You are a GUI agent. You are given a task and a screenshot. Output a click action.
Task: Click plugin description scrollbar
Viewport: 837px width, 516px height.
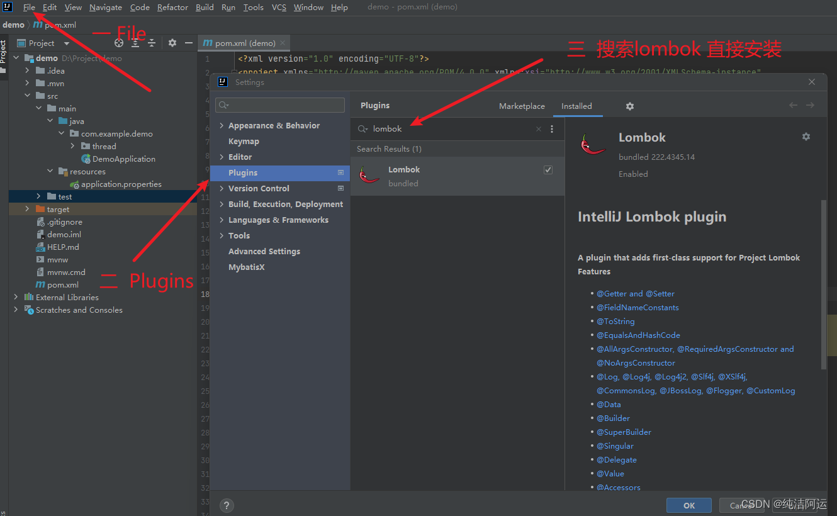[824, 284]
